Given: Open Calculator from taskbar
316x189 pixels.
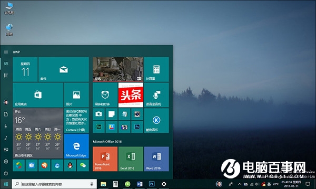Looking at the screenshot, I should [x=115, y=184].
